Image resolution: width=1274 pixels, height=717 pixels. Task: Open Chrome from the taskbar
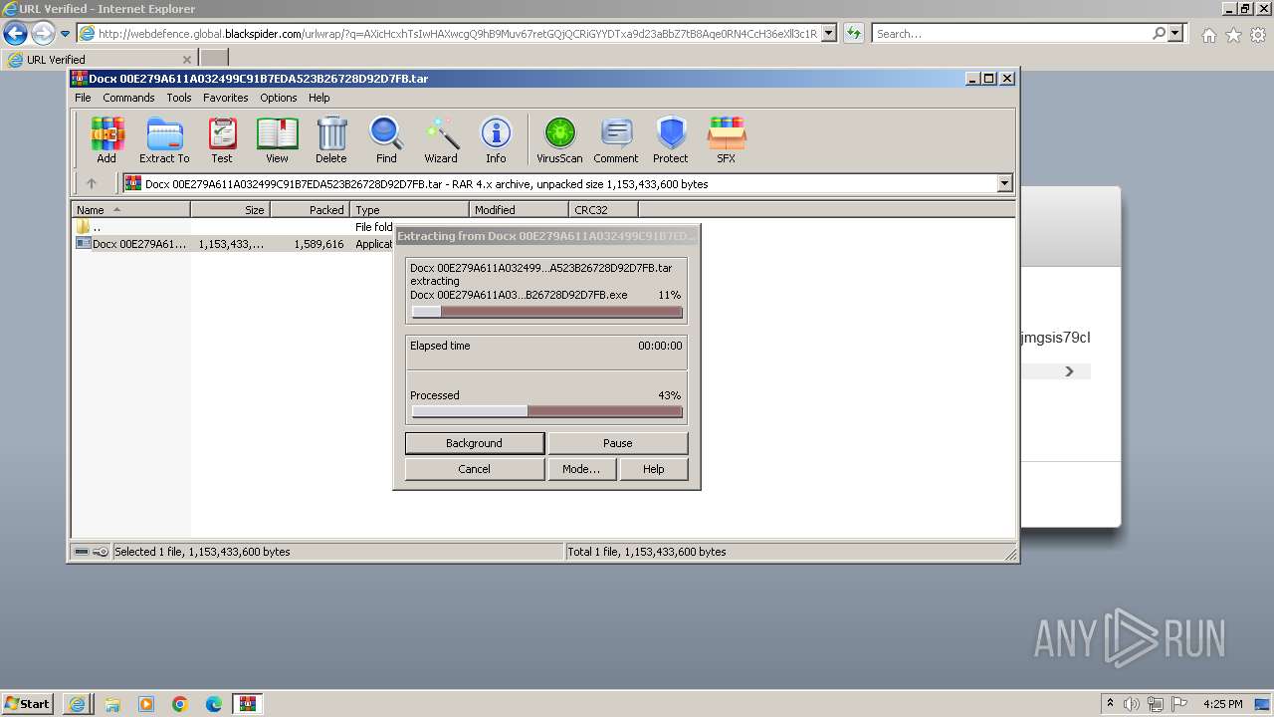(x=179, y=704)
